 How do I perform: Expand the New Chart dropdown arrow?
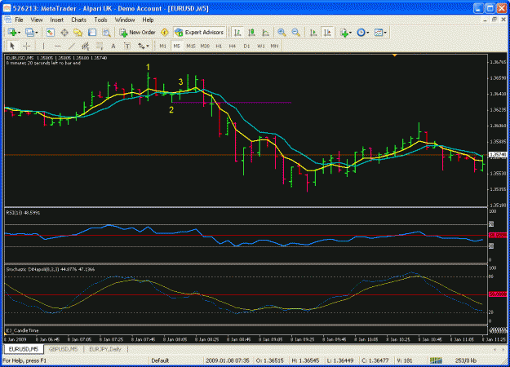[20, 33]
